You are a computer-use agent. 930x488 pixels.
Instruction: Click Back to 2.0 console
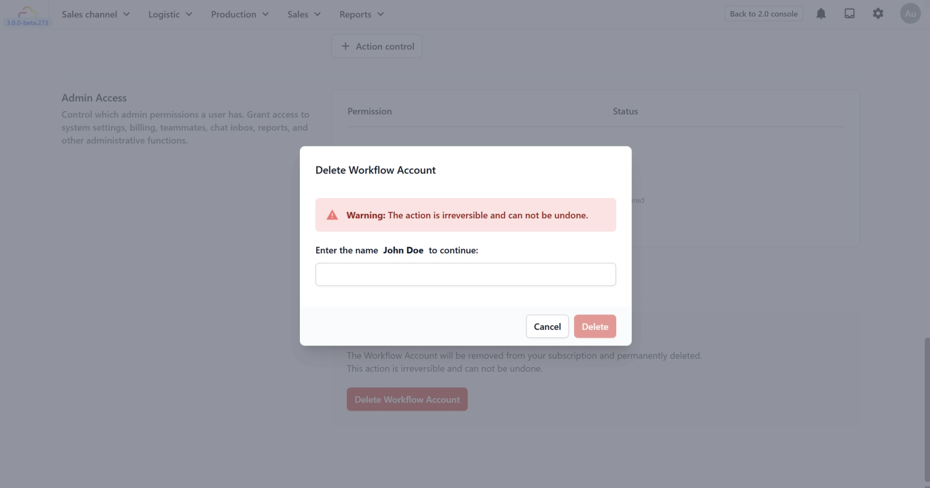[x=763, y=13]
